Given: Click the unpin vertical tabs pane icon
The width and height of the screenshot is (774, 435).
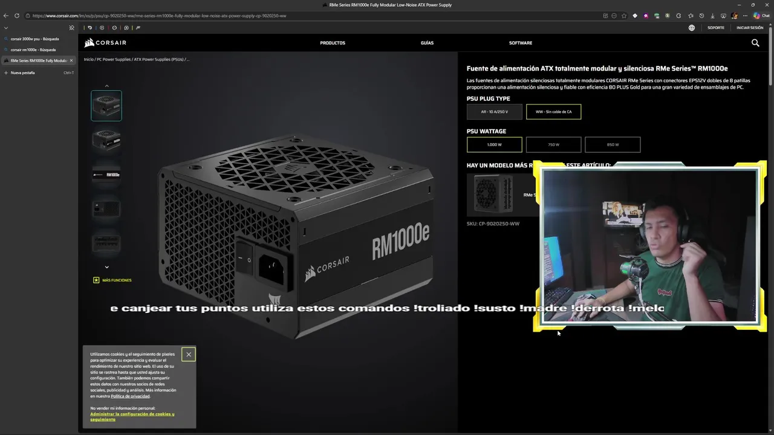Looking at the screenshot, I should [71, 28].
